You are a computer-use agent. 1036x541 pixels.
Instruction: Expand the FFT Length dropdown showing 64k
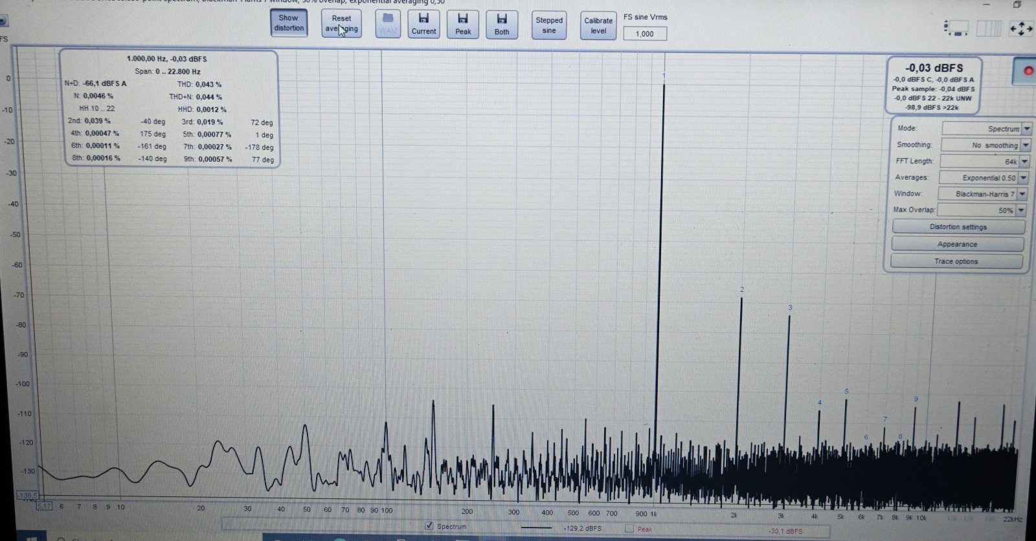[x=1024, y=162]
